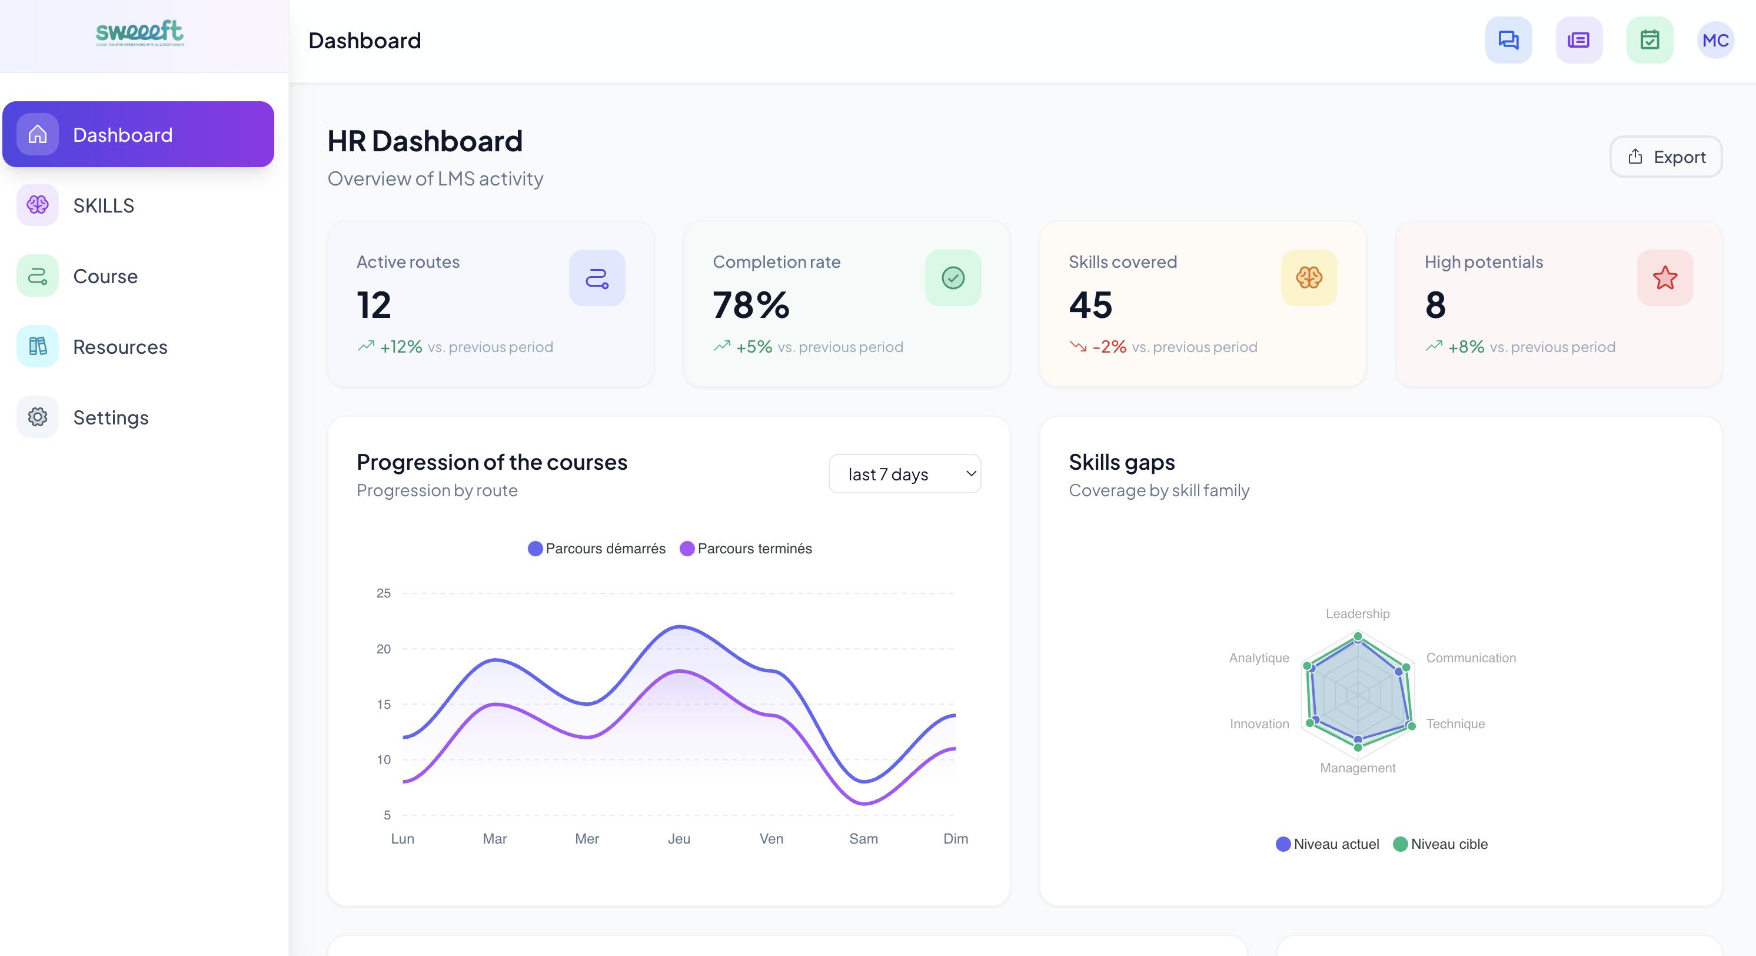
Task: Toggle the Parcours terminés legend entry
Action: (746, 548)
